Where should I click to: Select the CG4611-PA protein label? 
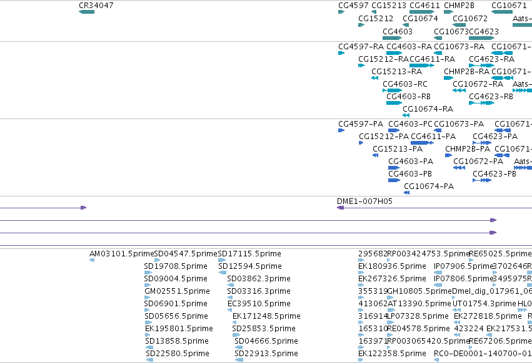[x=433, y=137]
